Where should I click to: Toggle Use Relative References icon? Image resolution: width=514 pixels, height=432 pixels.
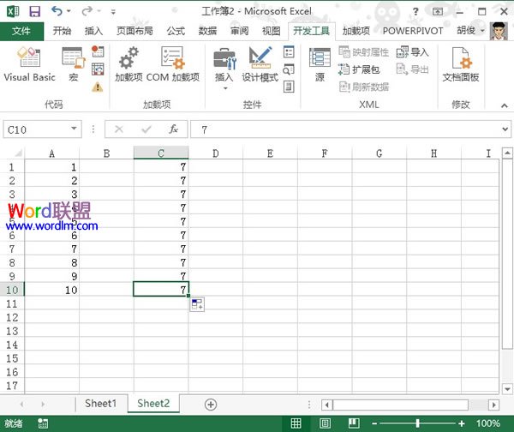pyautogui.click(x=98, y=69)
